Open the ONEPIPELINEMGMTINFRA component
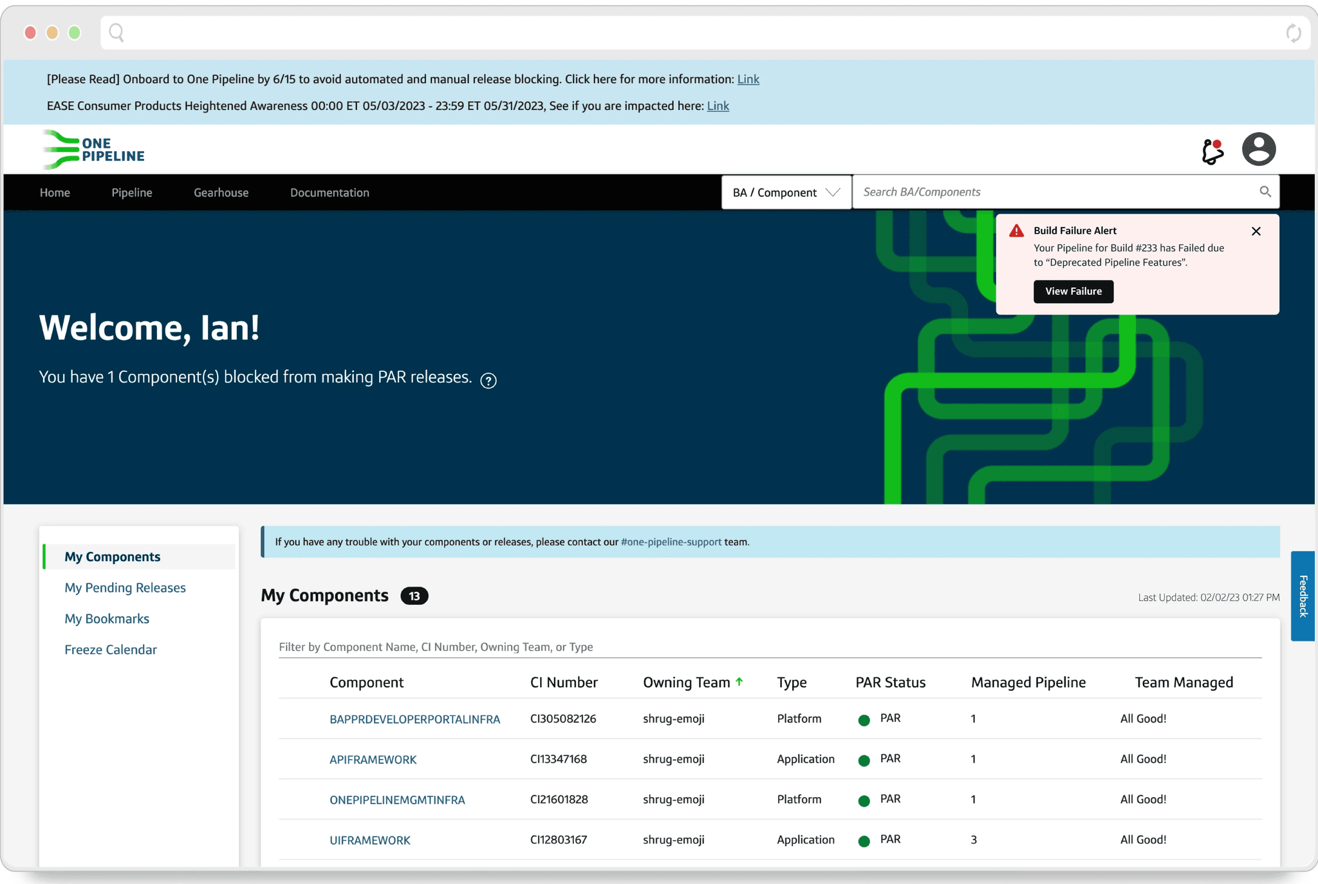 point(397,800)
